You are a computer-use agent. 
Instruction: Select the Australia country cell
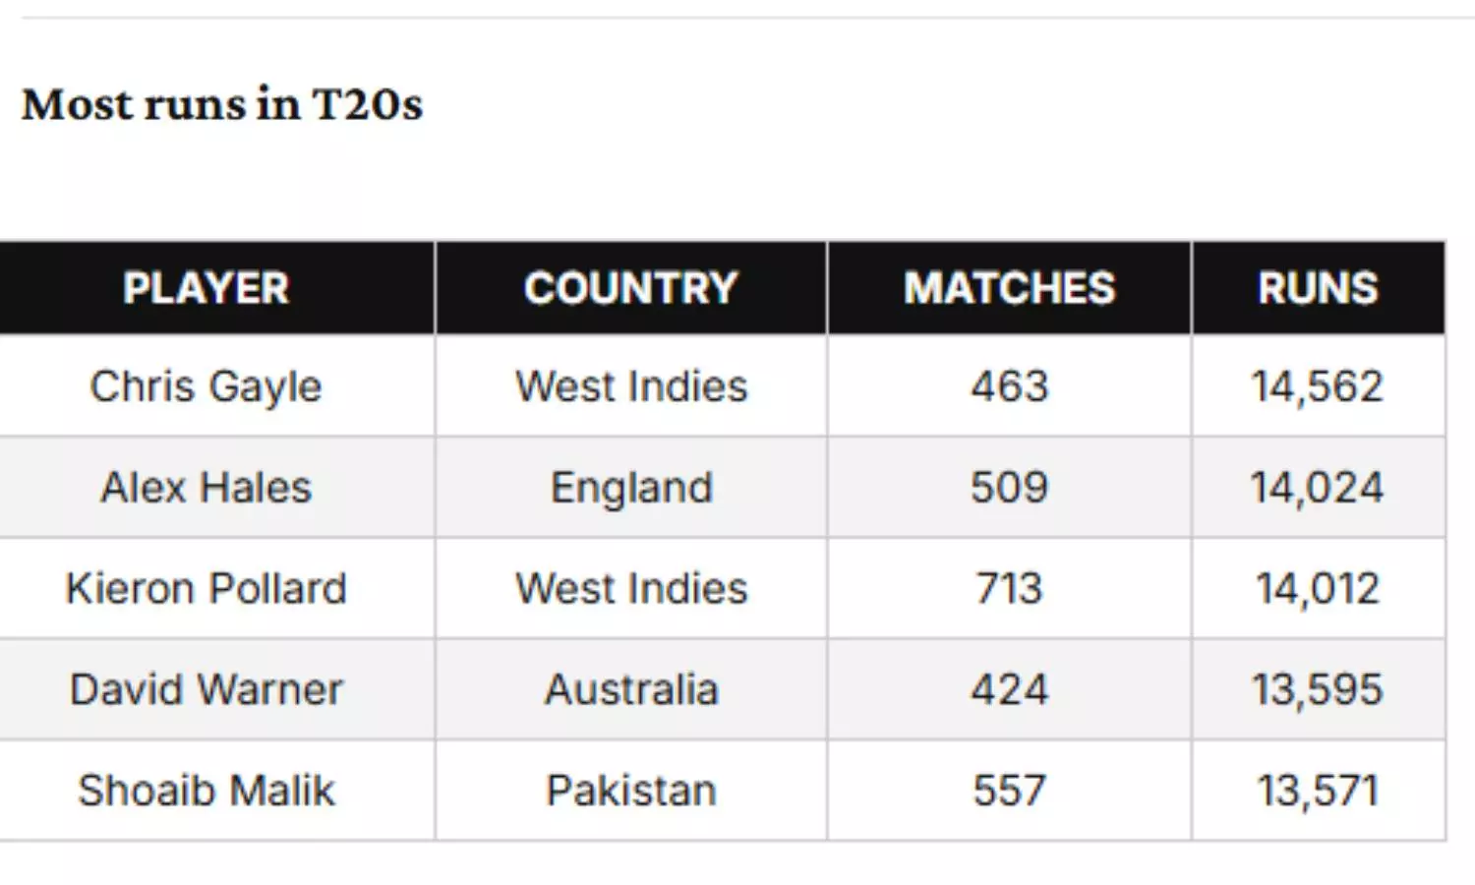coord(631,689)
